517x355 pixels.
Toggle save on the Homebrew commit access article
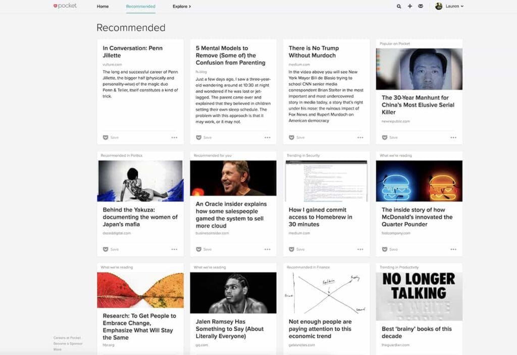point(291,249)
